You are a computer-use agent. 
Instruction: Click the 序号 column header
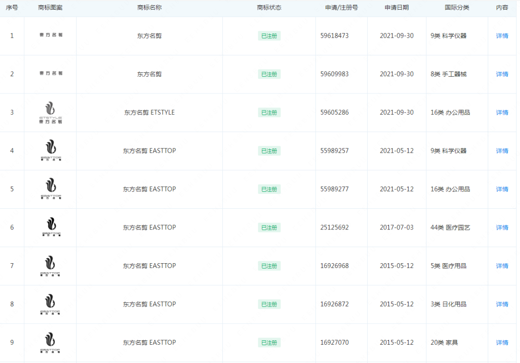tap(12, 8)
